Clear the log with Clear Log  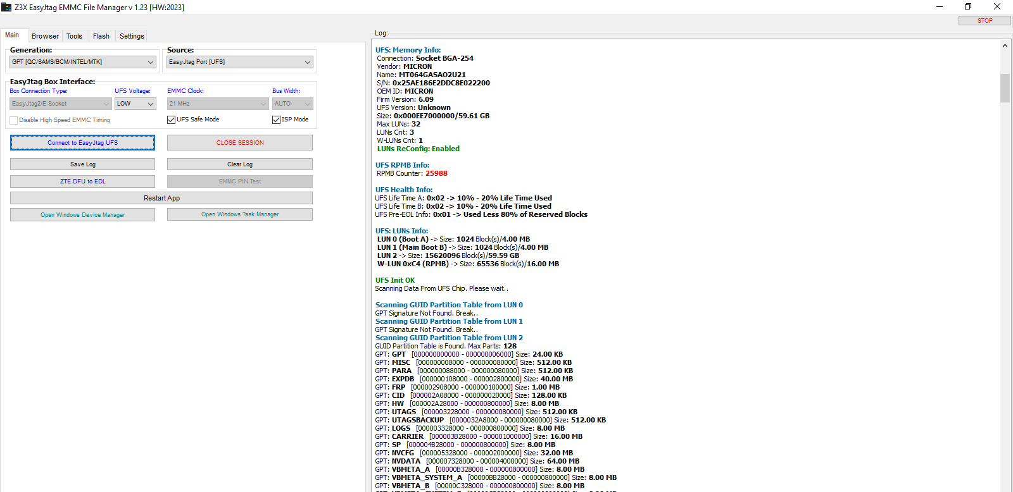pos(239,164)
